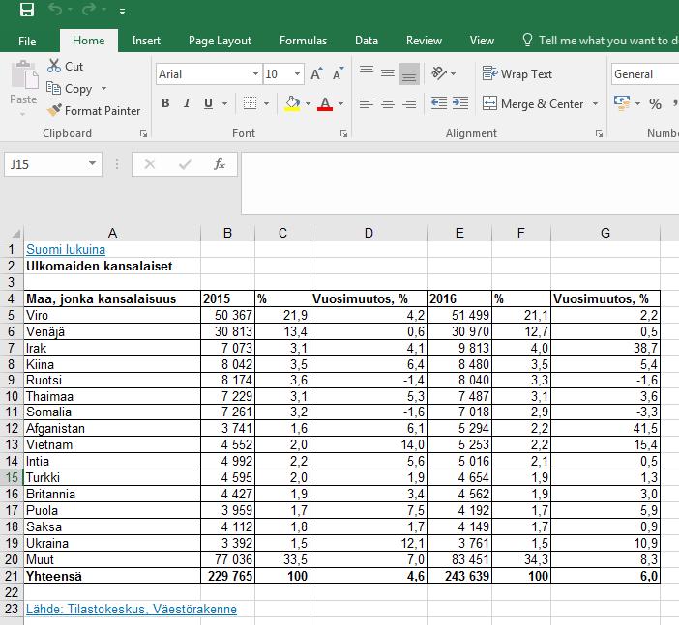Switch to Page Layout tab
This screenshot has width=679, height=625.
(220, 41)
